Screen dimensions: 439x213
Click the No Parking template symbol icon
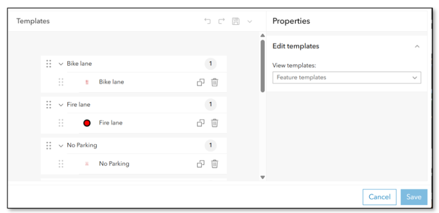[x=87, y=163]
